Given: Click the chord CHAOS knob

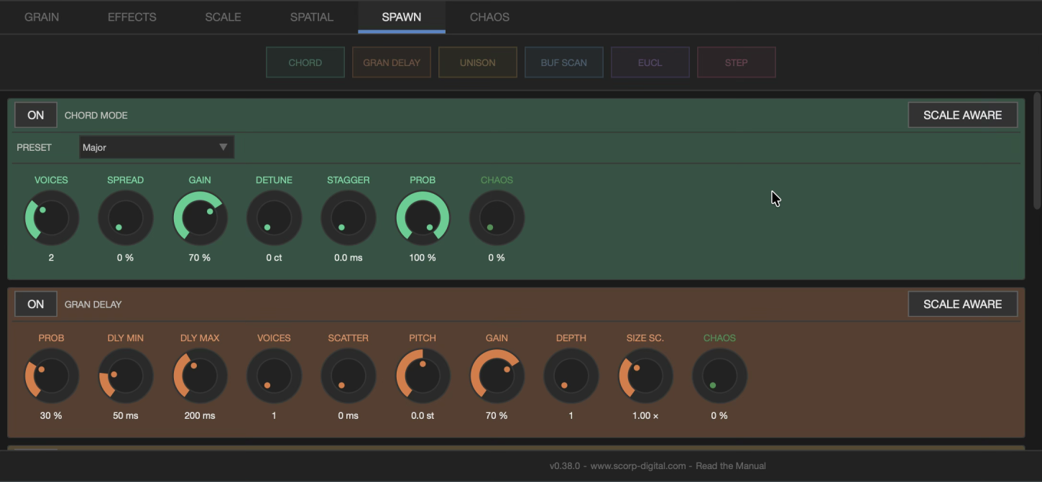Looking at the screenshot, I should (x=497, y=218).
